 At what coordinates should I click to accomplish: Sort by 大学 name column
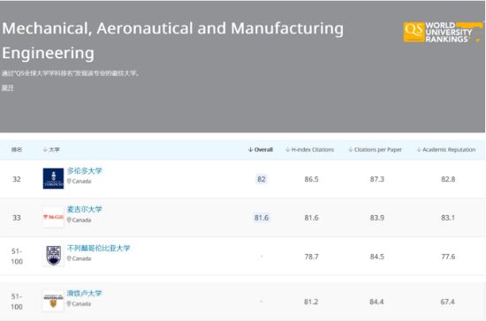pyautogui.click(x=51, y=150)
